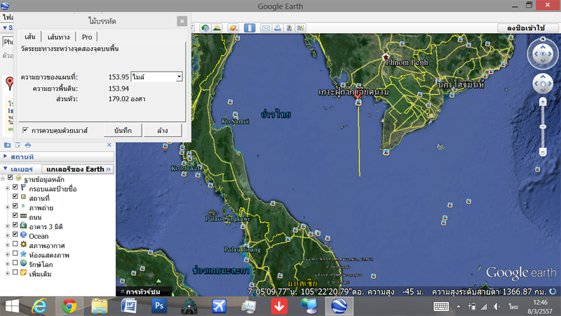Click the red pin icon in search results
561x316 pixels.
(10, 83)
